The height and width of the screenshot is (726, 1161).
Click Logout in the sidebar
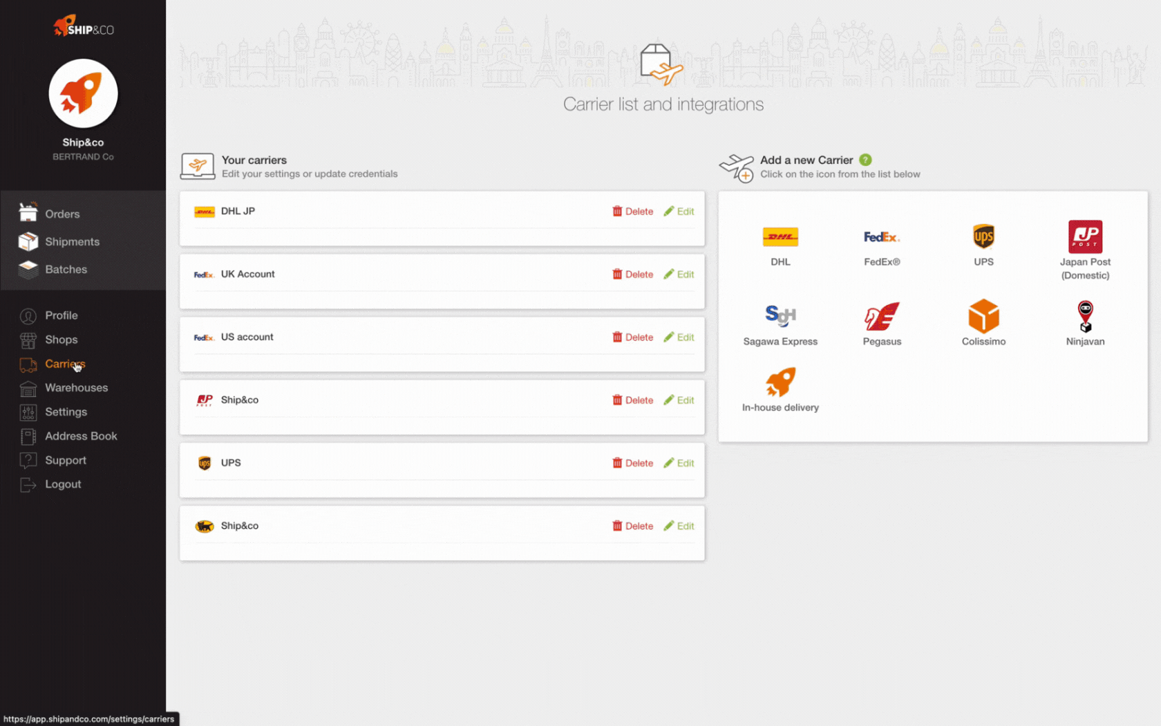(x=63, y=485)
